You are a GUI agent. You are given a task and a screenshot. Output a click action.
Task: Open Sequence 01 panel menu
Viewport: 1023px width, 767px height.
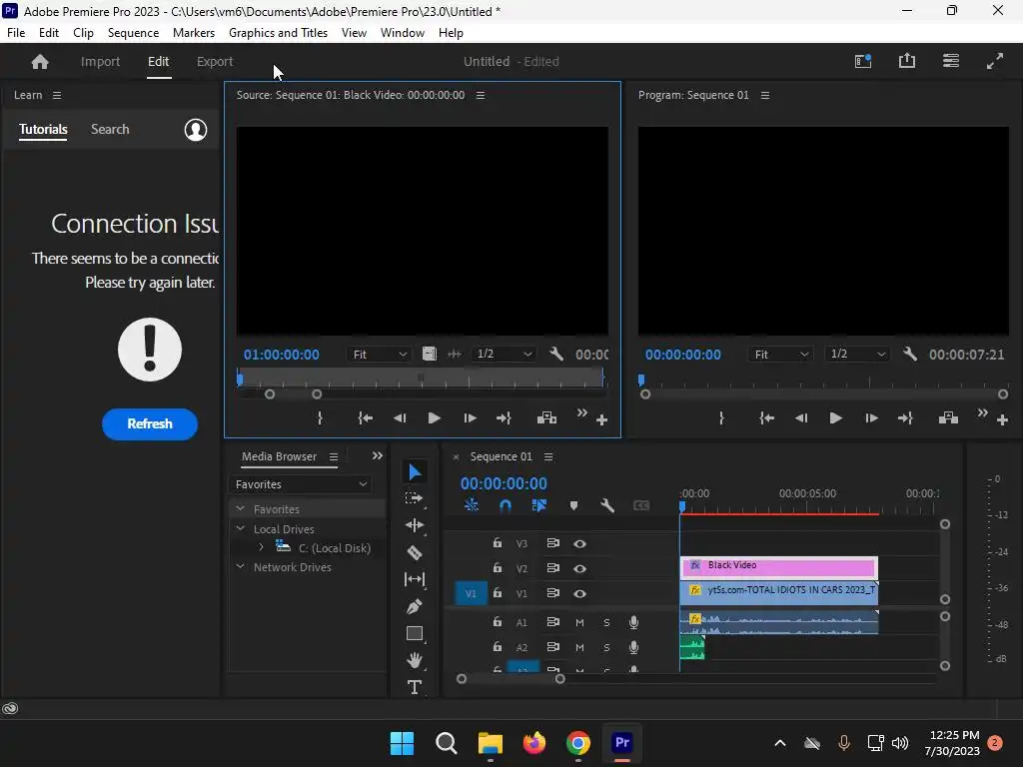[548, 456]
